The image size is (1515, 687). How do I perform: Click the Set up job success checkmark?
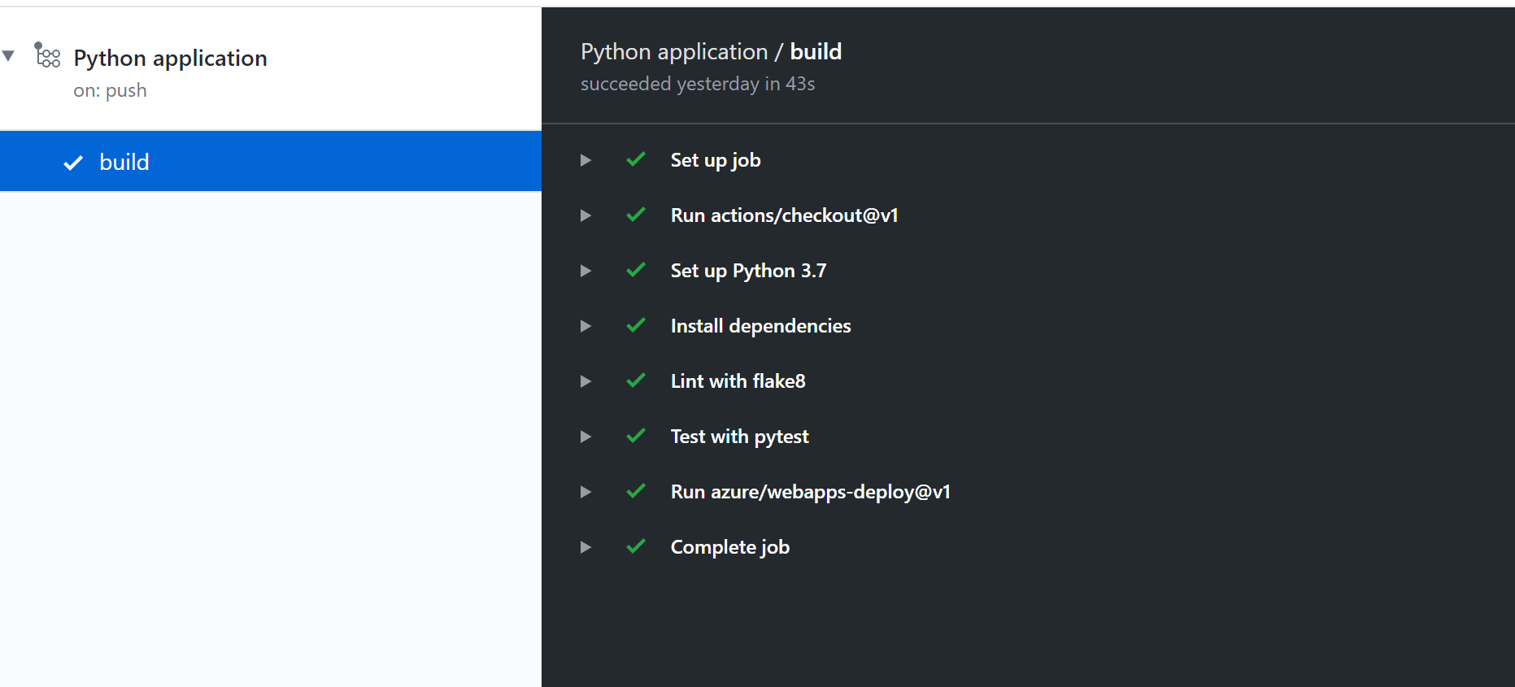point(636,159)
